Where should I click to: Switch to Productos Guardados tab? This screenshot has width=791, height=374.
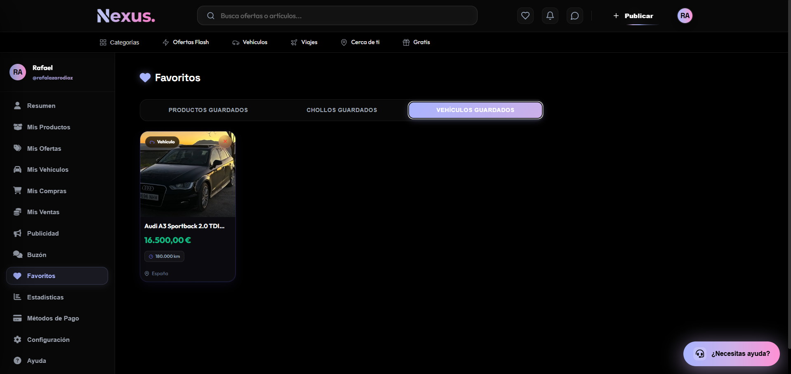(208, 110)
